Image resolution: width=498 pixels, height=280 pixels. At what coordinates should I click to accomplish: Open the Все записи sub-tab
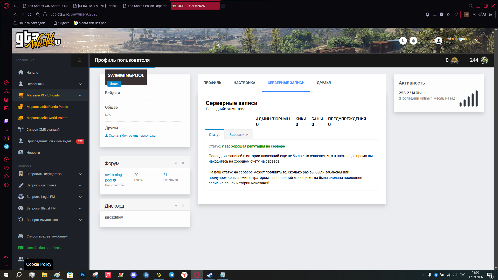(x=239, y=135)
